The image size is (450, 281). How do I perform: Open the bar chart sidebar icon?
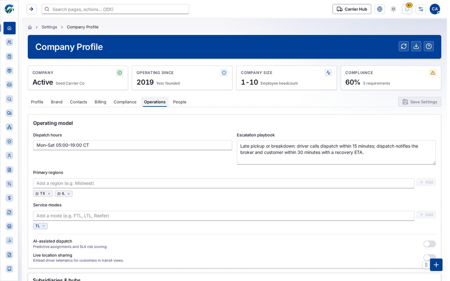[x=9, y=240]
